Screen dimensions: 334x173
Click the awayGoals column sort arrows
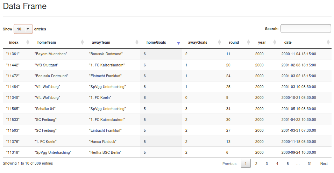tap(219, 42)
